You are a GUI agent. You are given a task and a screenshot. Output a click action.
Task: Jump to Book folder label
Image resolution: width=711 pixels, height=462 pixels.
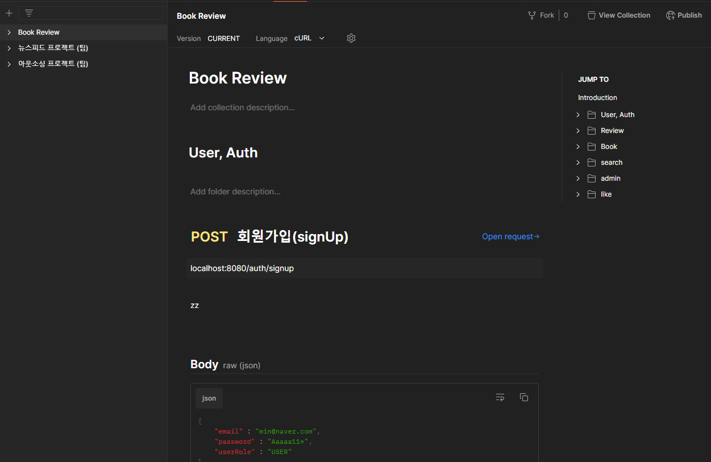pos(609,147)
